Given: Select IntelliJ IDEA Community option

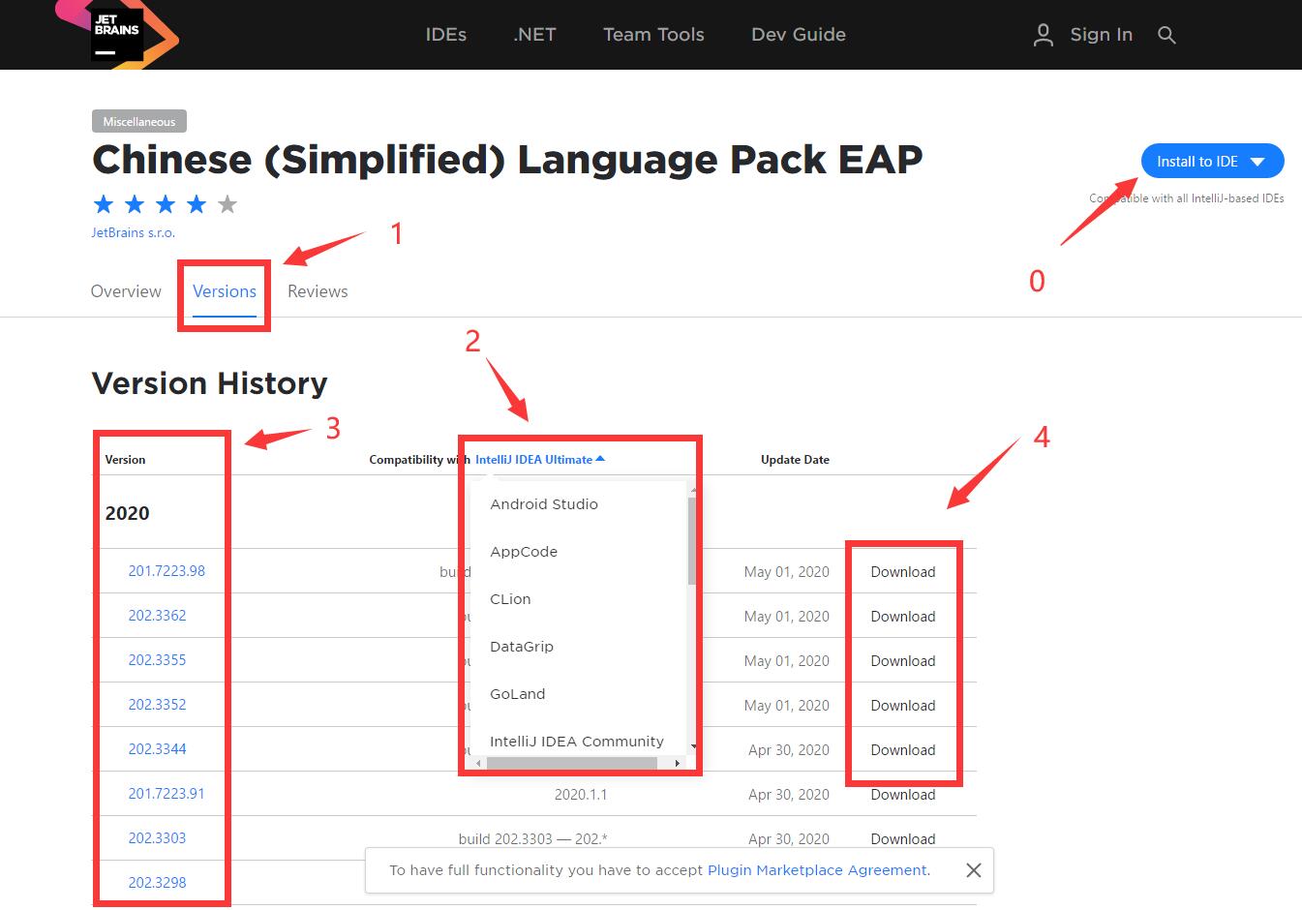Looking at the screenshot, I should coord(577,742).
